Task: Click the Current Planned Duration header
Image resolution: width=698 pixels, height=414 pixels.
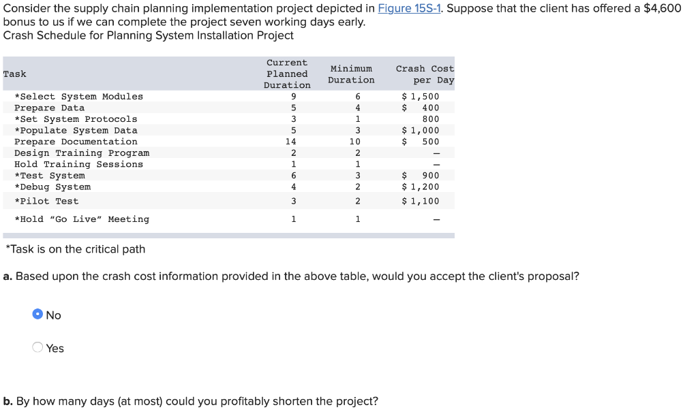Action: pyautogui.click(x=287, y=74)
